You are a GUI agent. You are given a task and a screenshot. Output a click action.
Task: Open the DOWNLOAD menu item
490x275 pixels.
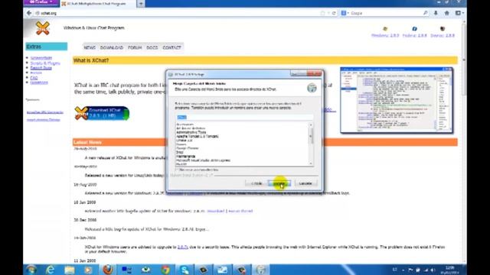pos(112,47)
